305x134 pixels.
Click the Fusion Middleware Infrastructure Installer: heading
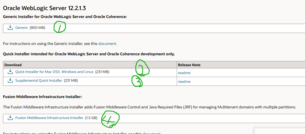(x=42, y=97)
